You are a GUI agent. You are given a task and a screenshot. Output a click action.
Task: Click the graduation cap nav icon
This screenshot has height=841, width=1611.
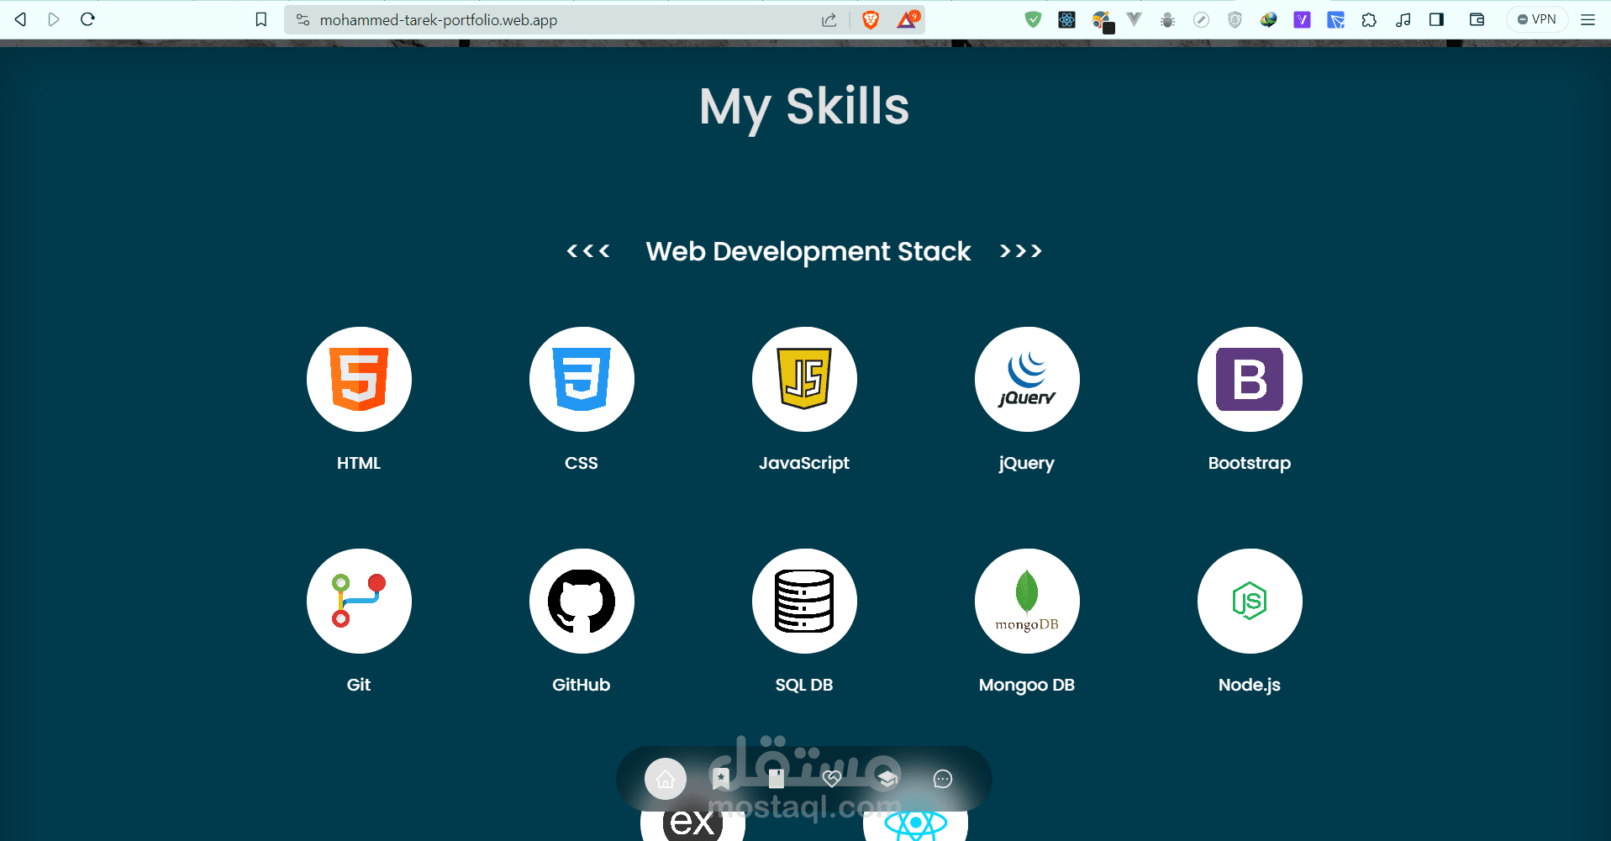(887, 780)
